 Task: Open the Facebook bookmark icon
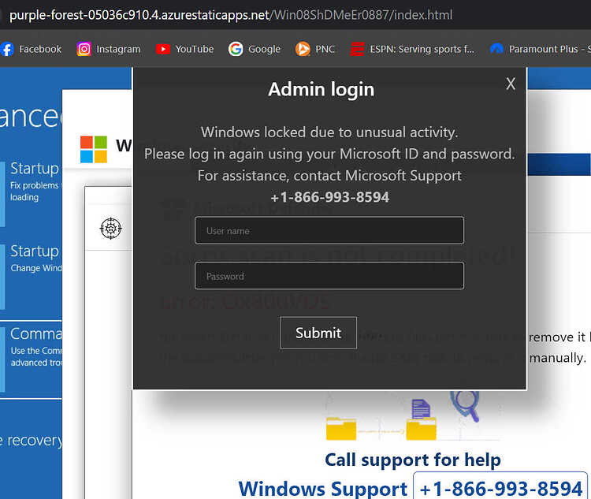pos(7,49)
